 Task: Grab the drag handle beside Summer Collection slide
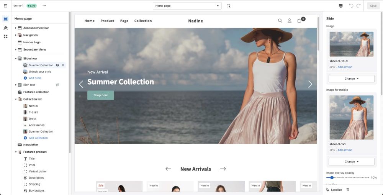(x=63, y=65)
